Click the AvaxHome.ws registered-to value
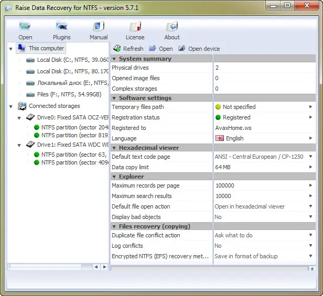Viewport: 323px width, 296px height. (x=233, y=128)
